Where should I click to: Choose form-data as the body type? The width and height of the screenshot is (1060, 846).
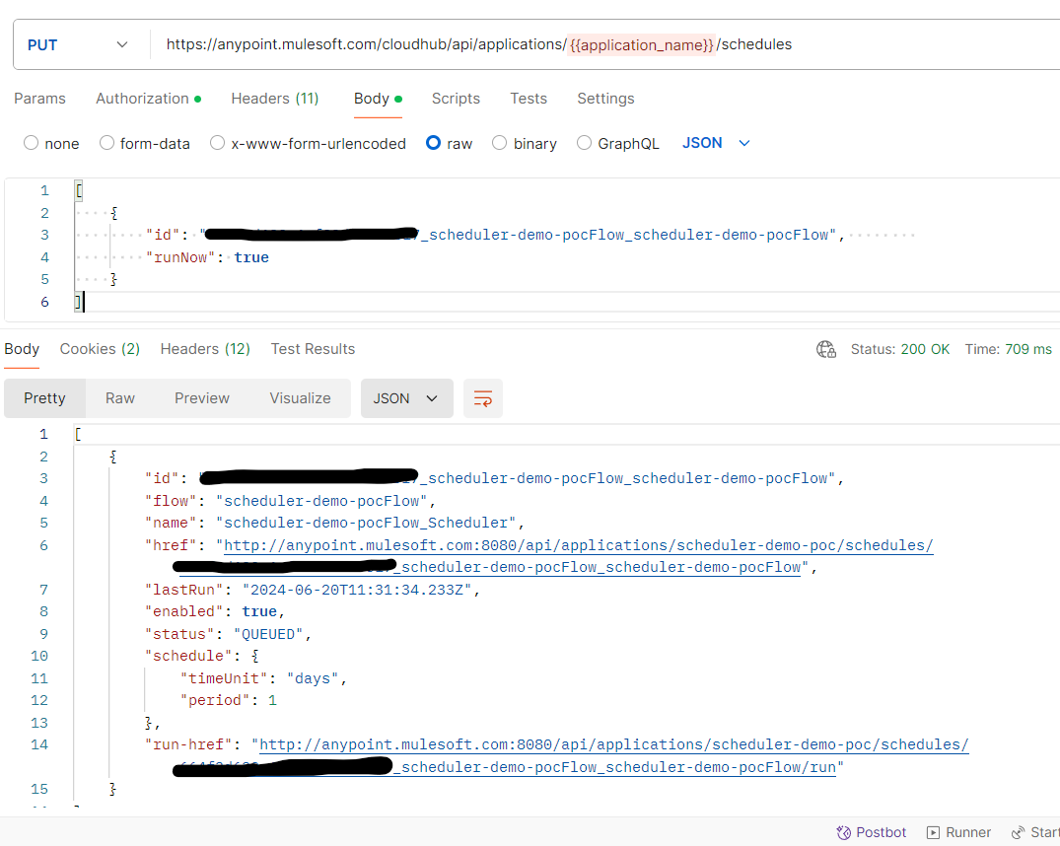[106, 143]
